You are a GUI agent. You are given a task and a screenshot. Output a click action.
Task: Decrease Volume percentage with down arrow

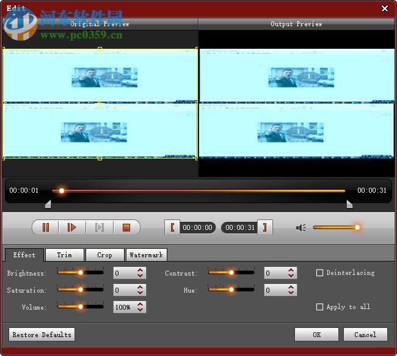pyautogui.click(x=140, y=310)
